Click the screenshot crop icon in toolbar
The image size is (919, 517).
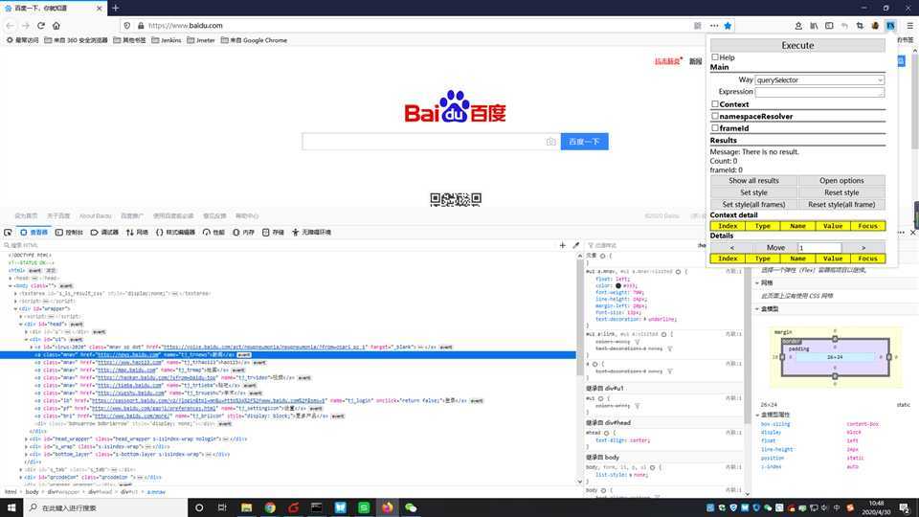[860, 26]
